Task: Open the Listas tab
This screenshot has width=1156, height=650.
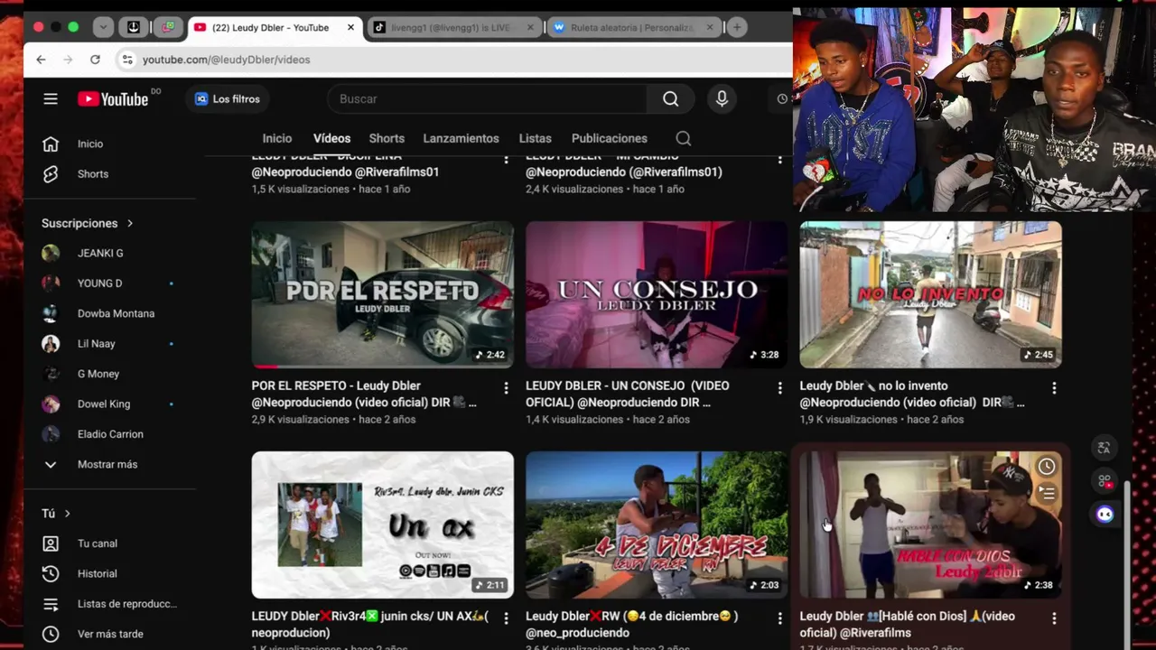Action: click(x=535, y=138)
